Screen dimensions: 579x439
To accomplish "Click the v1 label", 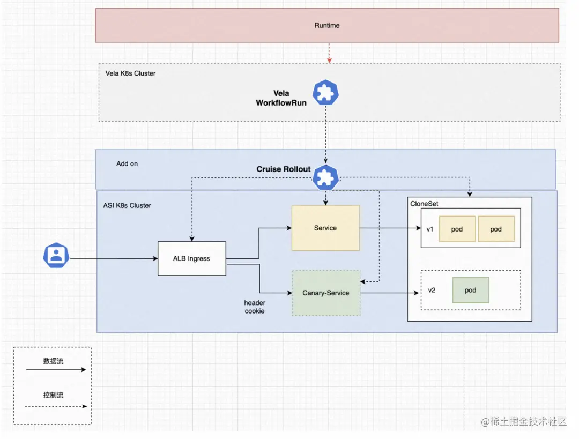I will click(x=430, y=229).
